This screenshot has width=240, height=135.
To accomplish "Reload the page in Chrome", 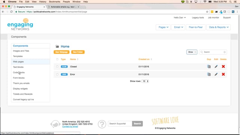I will pyautogui.click(x=11, y=12).
